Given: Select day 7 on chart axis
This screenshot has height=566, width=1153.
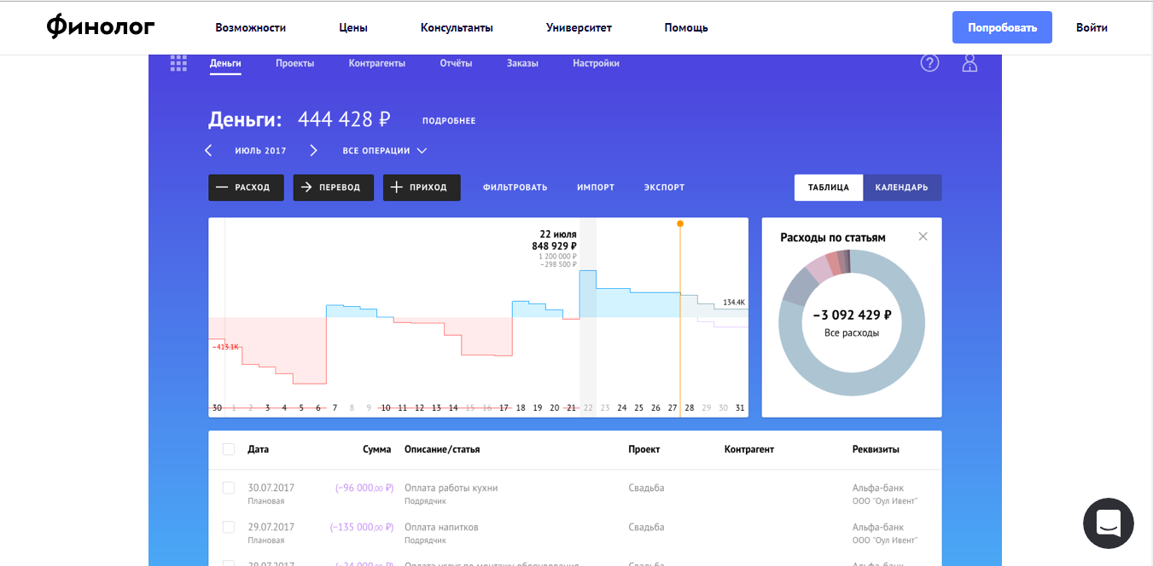Looking at the screenshot, I should (335, 407).
